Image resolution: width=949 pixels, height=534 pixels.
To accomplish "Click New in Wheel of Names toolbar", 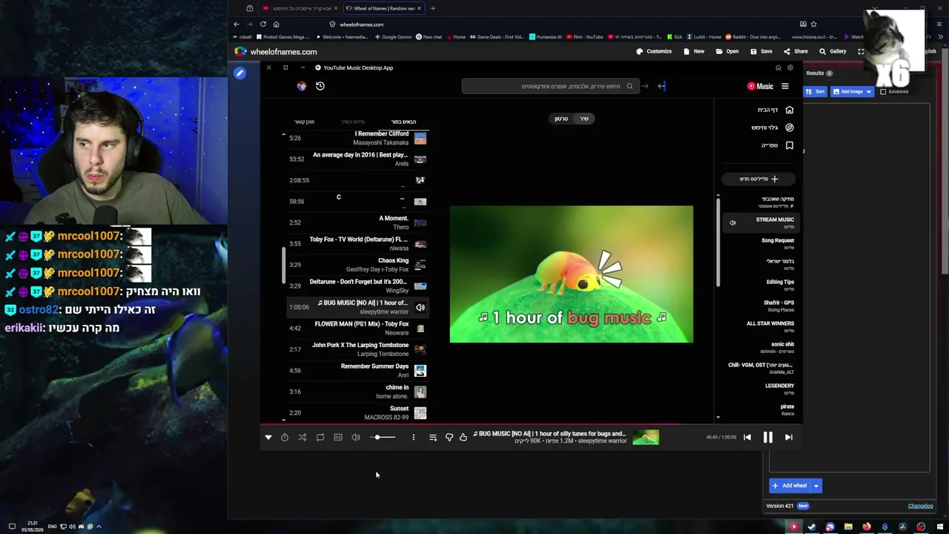I will click(x=694, y=52).
